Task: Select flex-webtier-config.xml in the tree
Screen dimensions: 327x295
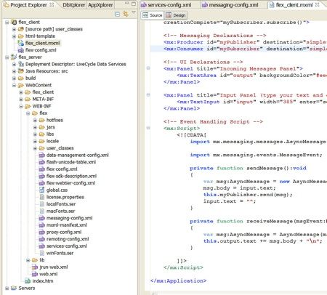Action: [70, 183]
